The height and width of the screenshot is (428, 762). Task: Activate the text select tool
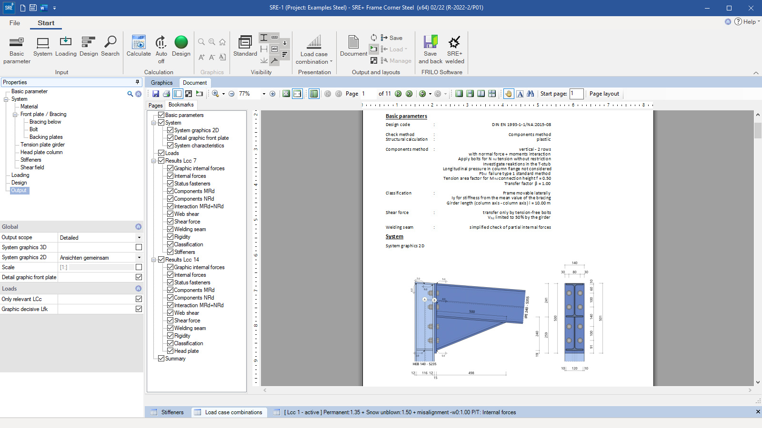(520, 94)
